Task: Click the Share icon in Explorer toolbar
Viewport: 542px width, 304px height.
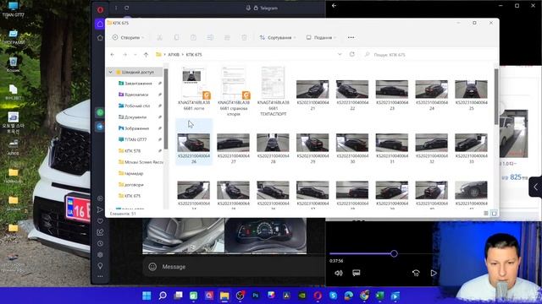Action: pos(227,37)
